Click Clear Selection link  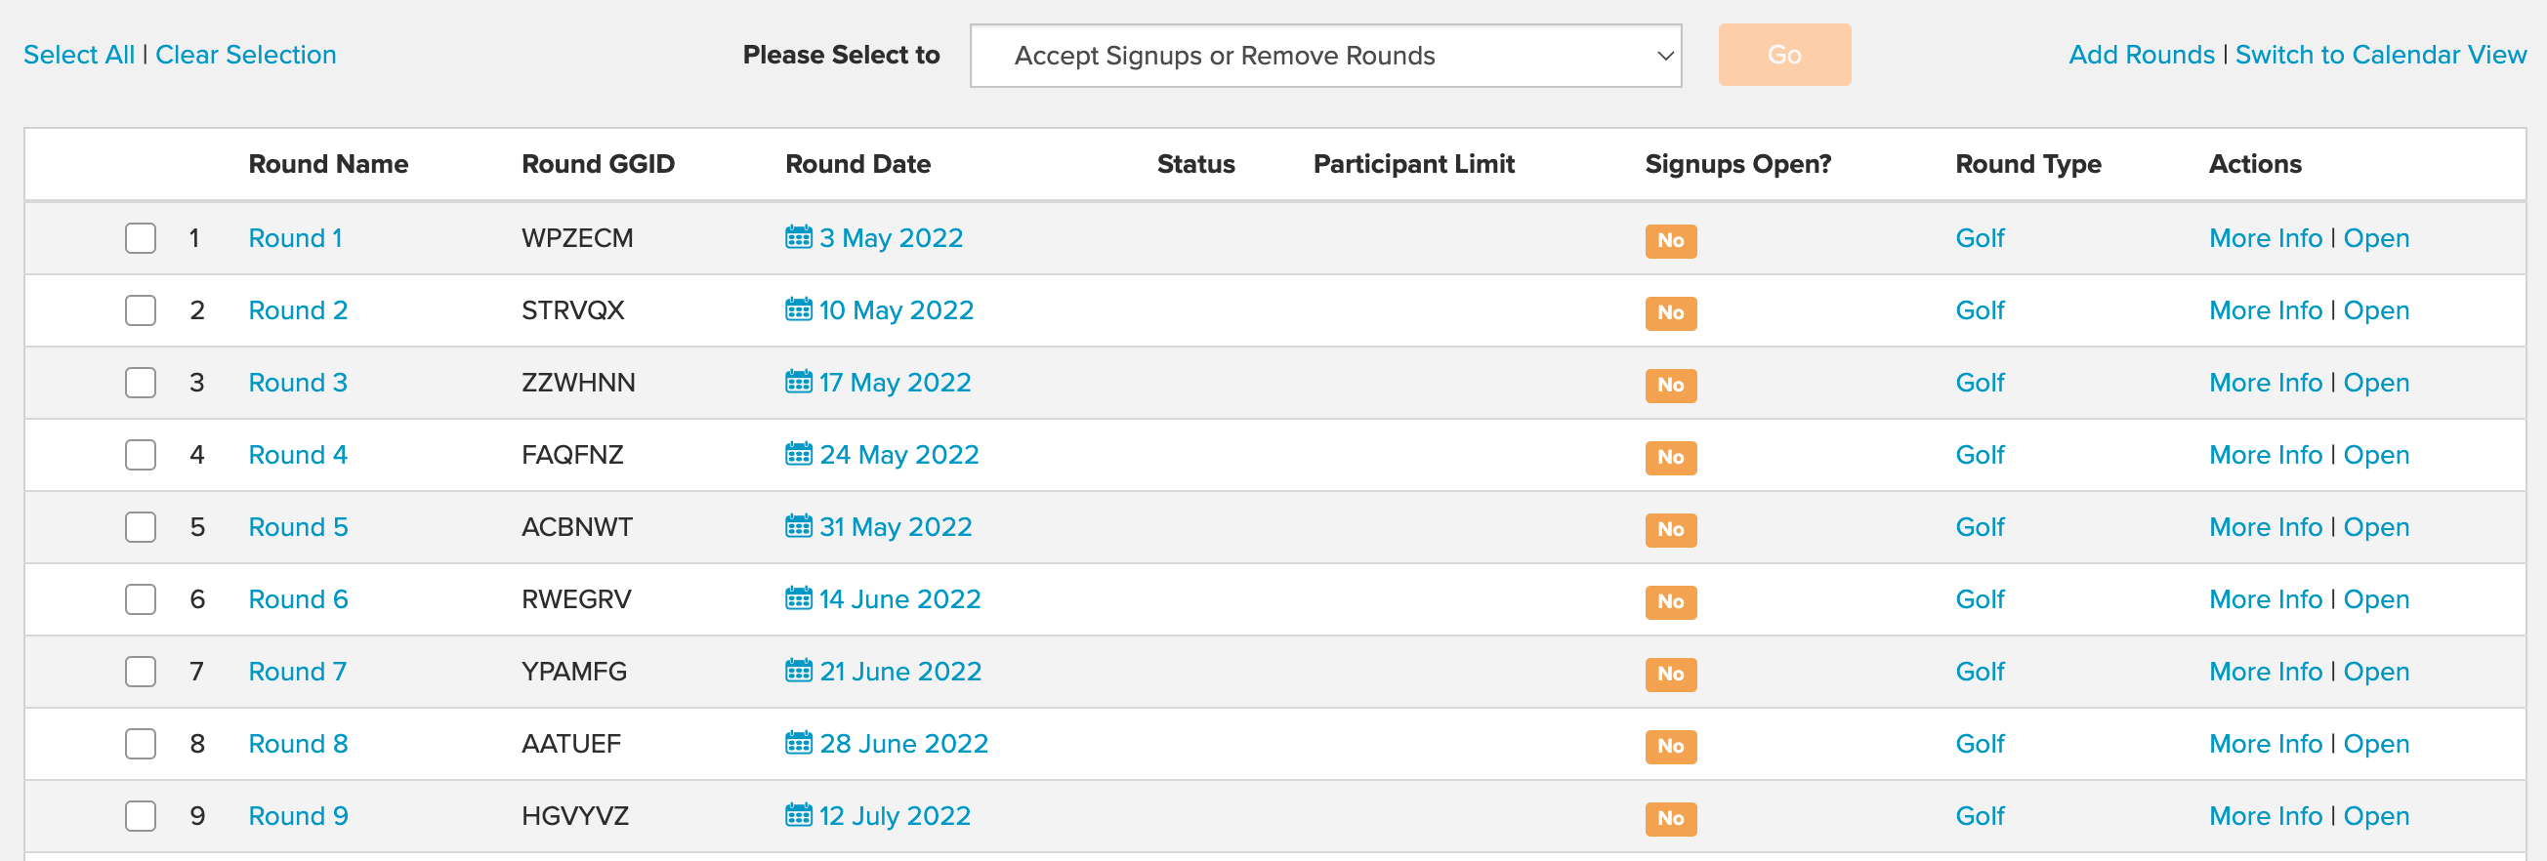point(245,55)
